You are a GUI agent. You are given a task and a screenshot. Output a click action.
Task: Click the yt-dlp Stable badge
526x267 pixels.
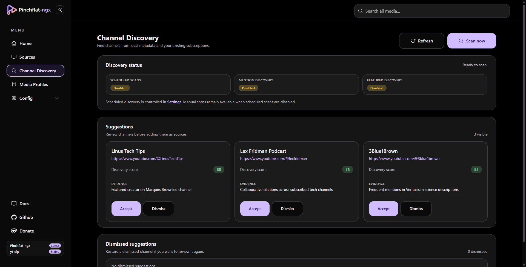click(55, 252)
